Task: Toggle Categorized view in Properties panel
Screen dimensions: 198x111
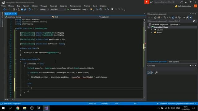Action: tap(149, 73)
